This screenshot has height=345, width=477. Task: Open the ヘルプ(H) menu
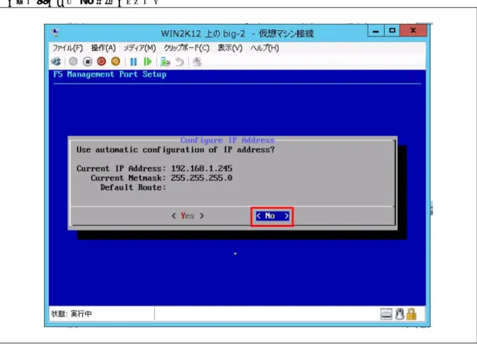click(265, 48)
